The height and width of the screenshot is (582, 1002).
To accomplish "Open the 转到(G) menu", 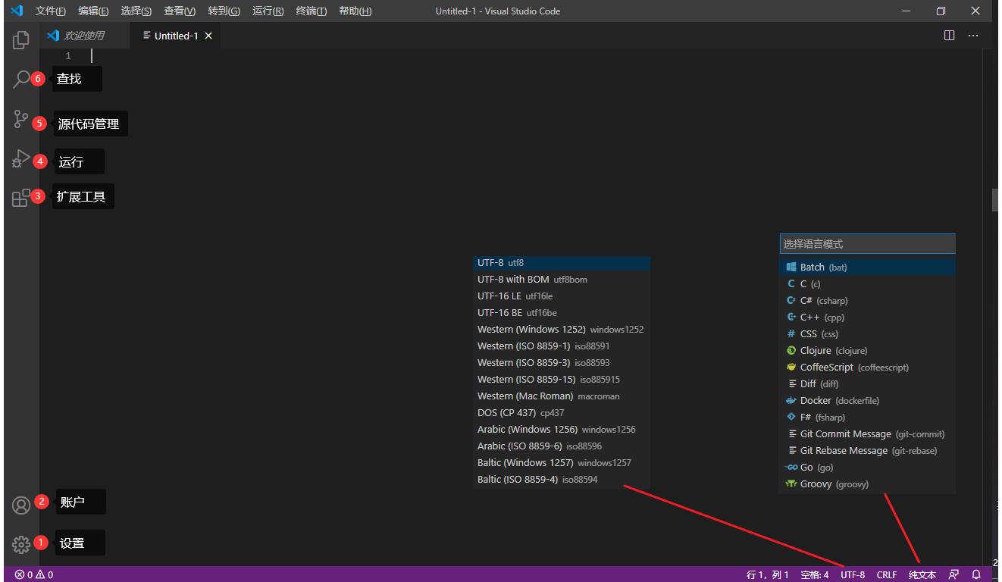I will [224, 11].
